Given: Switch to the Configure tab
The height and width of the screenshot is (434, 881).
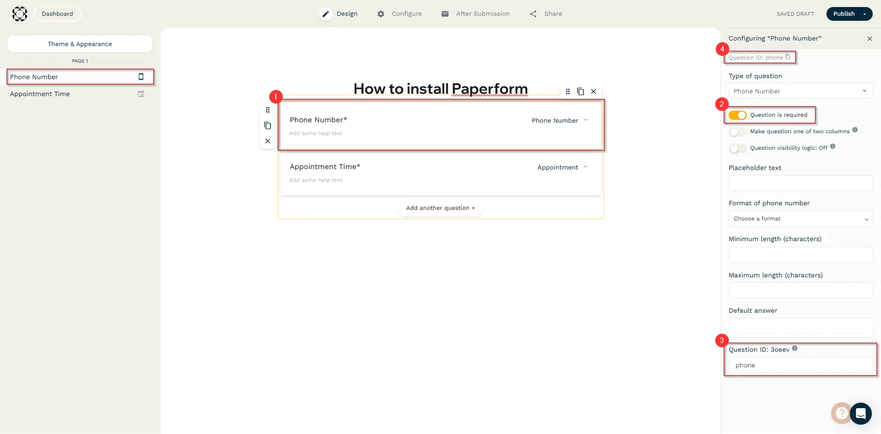Looking at the screenshot, I should (x=400, y=14).
